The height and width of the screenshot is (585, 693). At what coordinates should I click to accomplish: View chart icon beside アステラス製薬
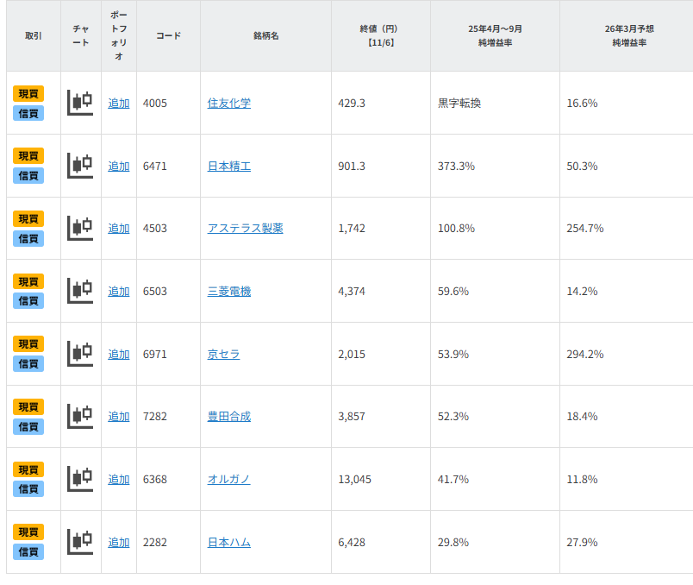click(x=79, y=228)
